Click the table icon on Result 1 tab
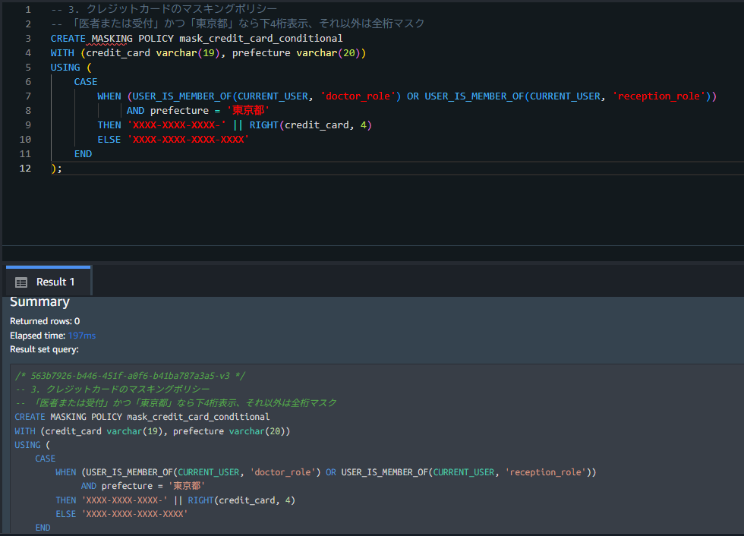 (x=21, y=282)
